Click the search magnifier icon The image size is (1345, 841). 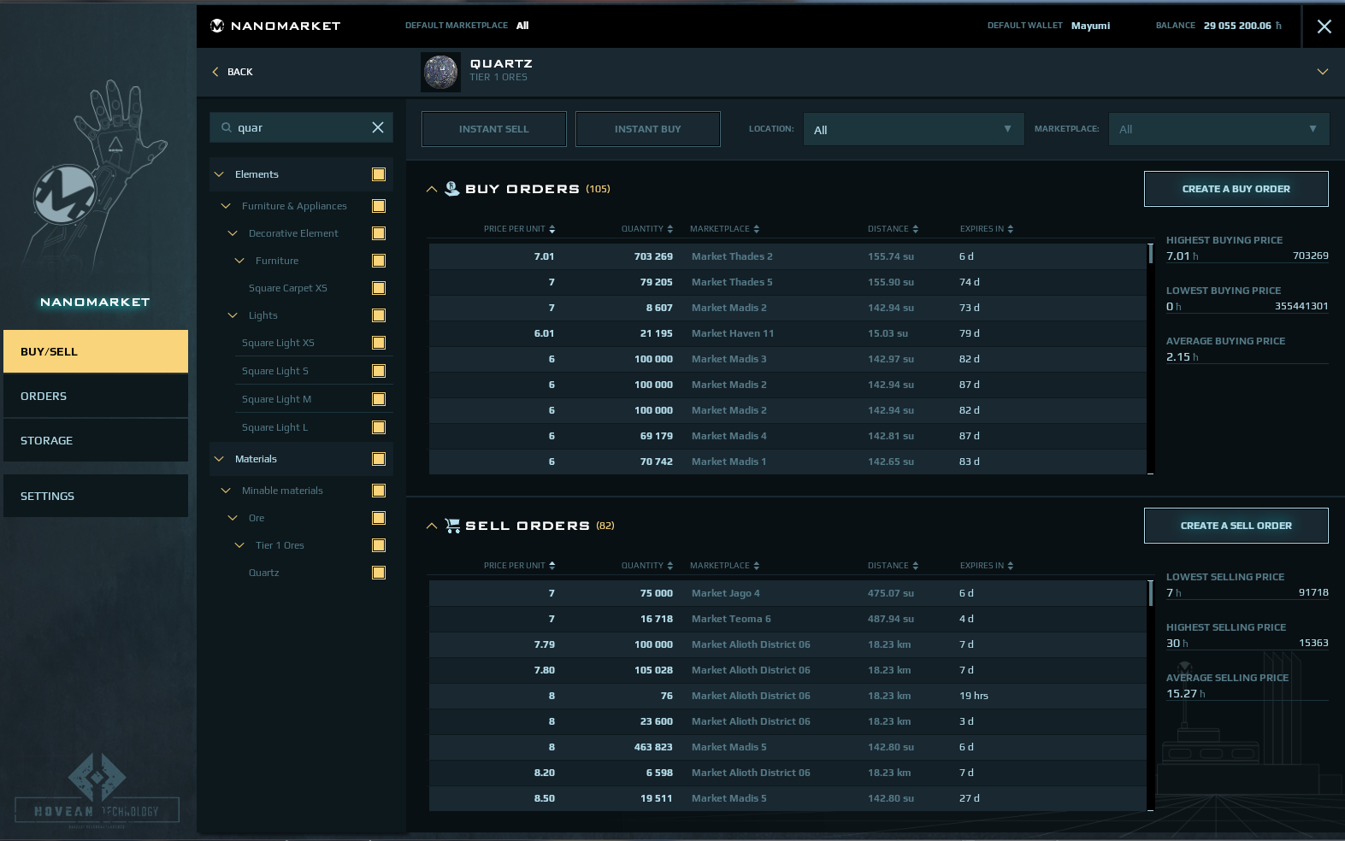[227, 127]
